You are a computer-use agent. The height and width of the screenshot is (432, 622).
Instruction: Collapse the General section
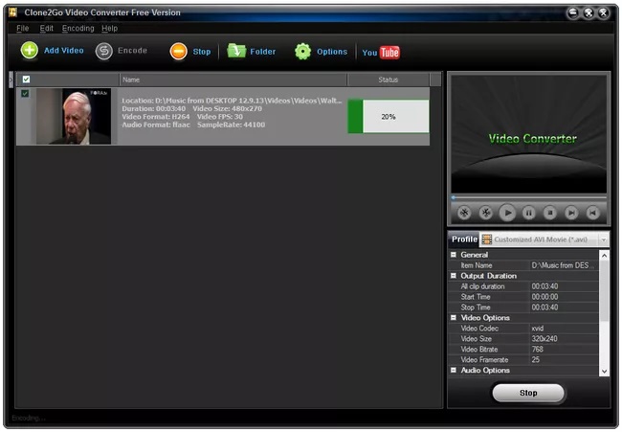click(x=454, y=255)
